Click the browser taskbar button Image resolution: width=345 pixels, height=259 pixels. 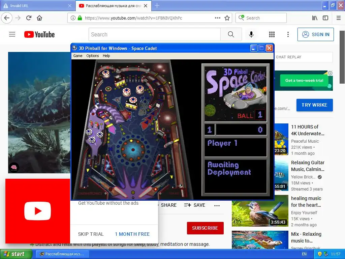coord(62,254)
